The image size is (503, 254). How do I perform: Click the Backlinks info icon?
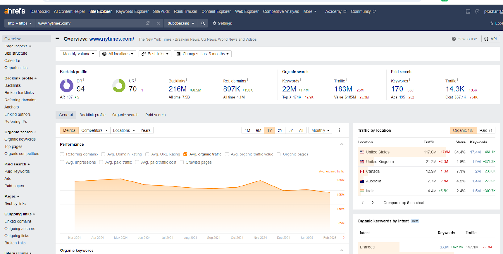(x=187, y=80)
